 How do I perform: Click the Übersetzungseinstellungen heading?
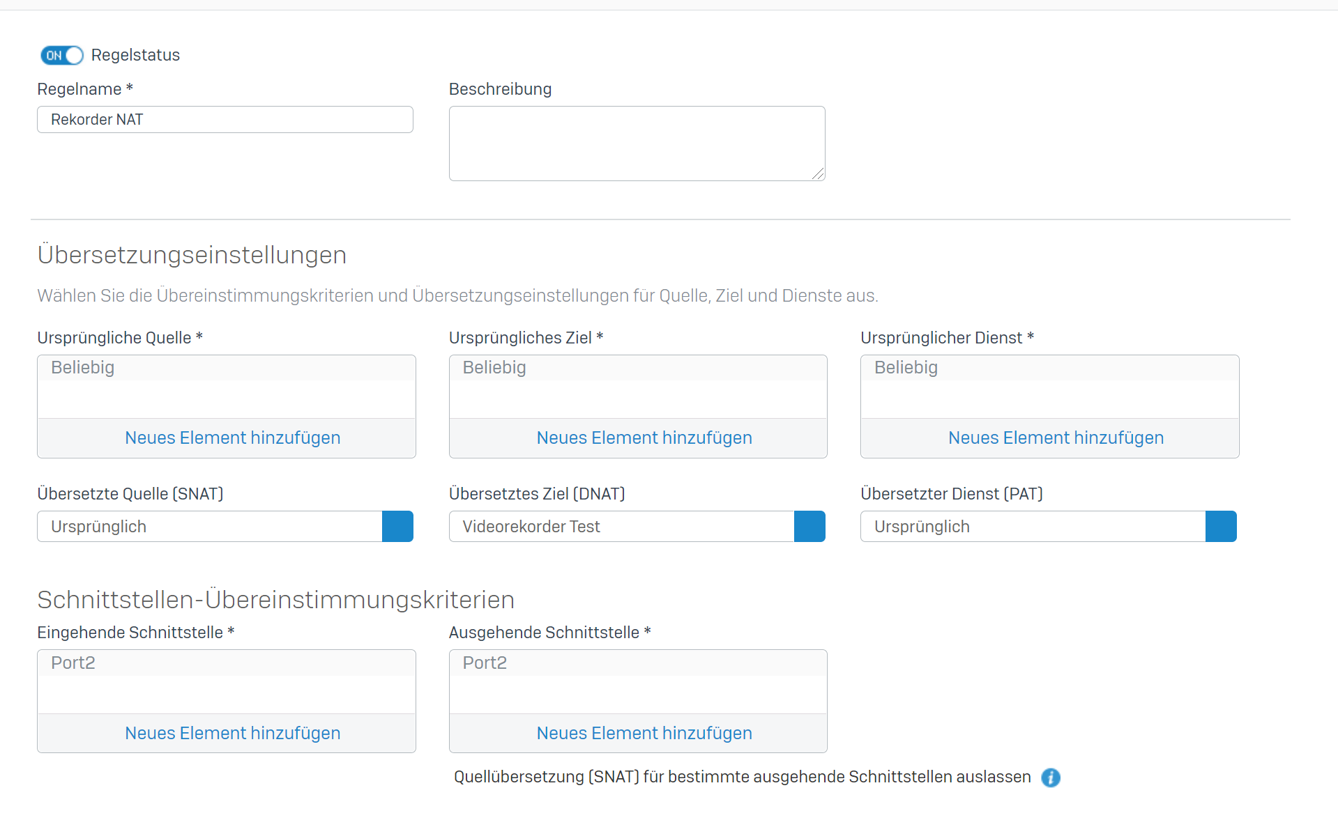[192, 255]
